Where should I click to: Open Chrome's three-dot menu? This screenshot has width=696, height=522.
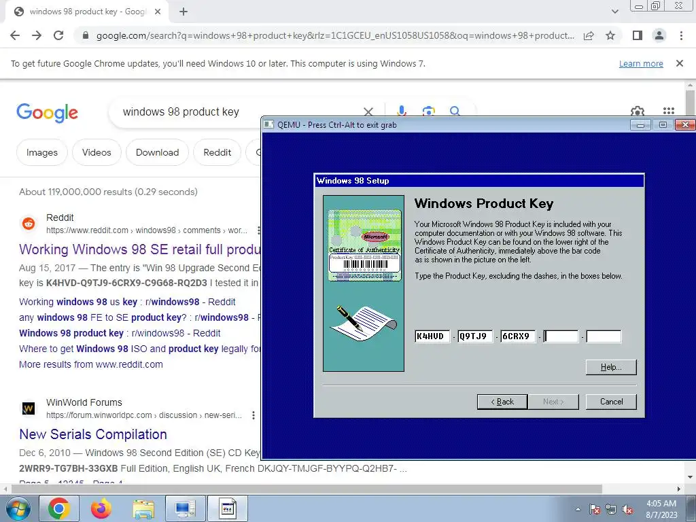tap(681, 35)
